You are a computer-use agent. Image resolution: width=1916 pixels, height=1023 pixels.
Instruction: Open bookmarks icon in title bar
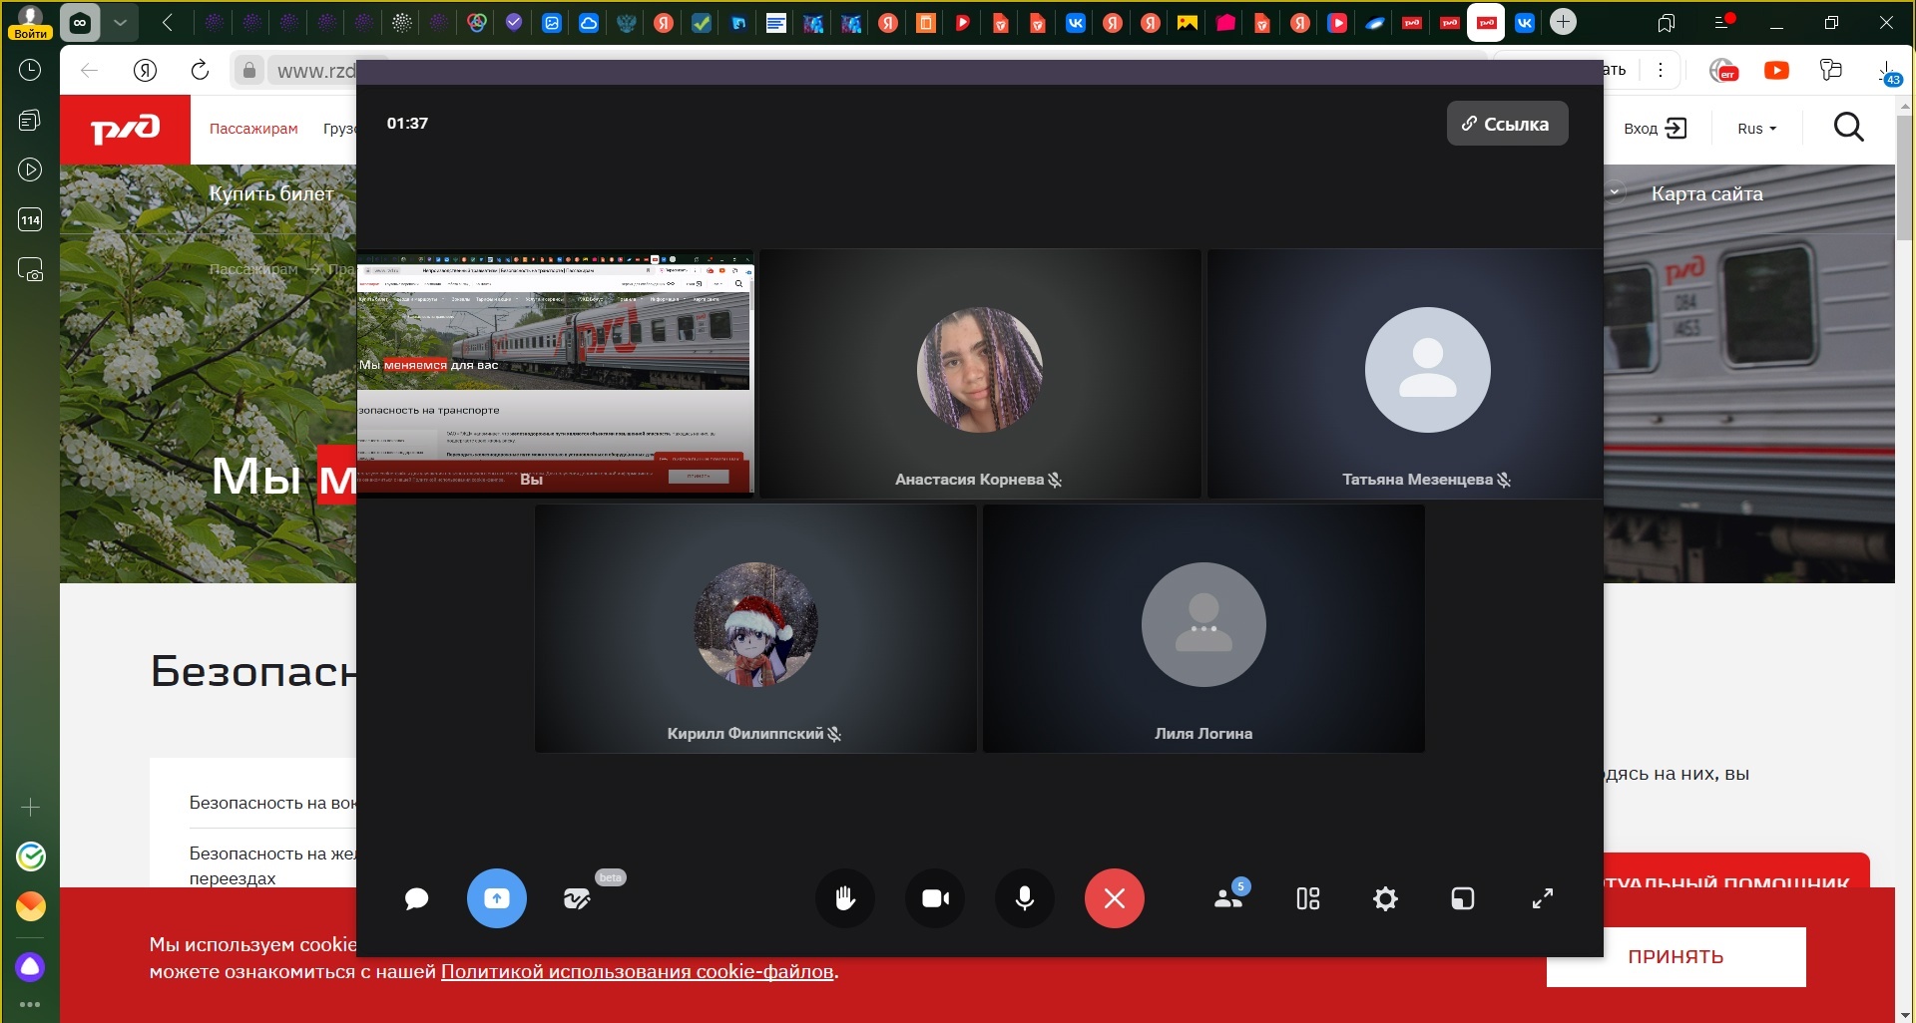(1667, 22)
